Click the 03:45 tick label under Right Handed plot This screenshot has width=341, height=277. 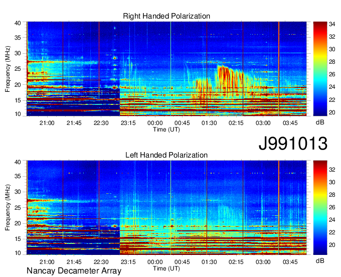point(290,123)
